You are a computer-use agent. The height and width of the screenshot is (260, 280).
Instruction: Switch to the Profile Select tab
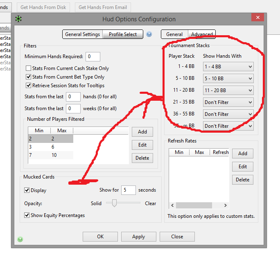coord(123,34)
